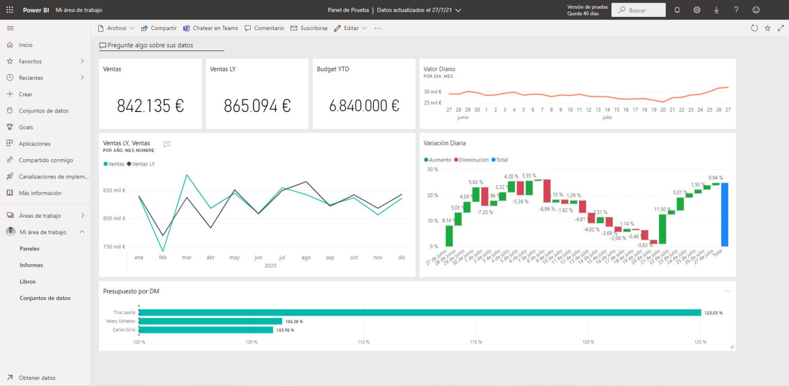This screenshot has width=789, height=386.
Task: Open the notifications bell
Action: [677, 10]
